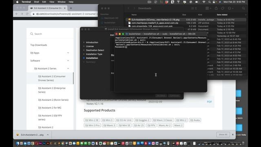Screen dimensions: 261x147
Task: Select DJI Assistant 2 (DJI FPV series)
Action: coord(50,117)
